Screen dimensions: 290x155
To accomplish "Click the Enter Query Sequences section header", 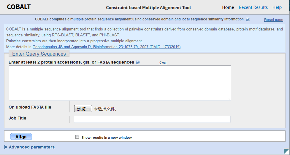I will 39,54.
